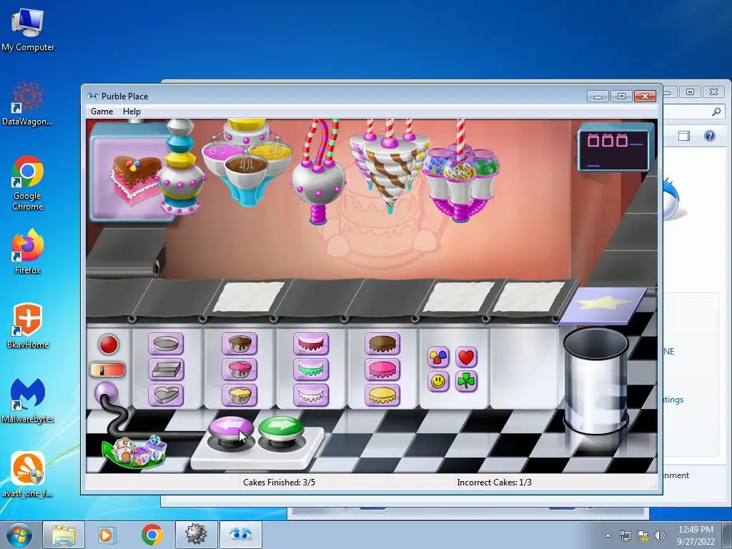Choose the vanilla yellow batter cake button
Image resolution: width=732 pixels, height=549 pixels.
(x=239, y=395)
